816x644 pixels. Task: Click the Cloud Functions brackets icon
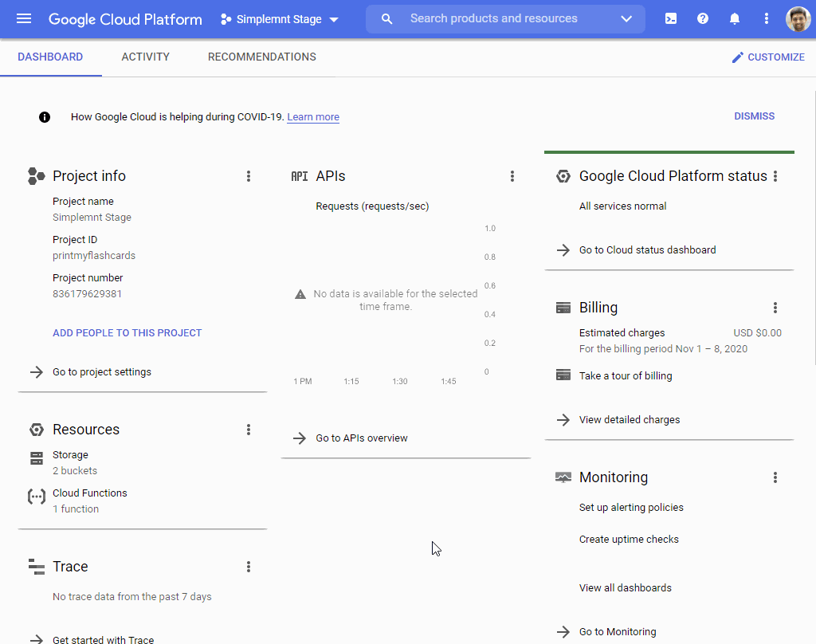(x=37, y=497)
